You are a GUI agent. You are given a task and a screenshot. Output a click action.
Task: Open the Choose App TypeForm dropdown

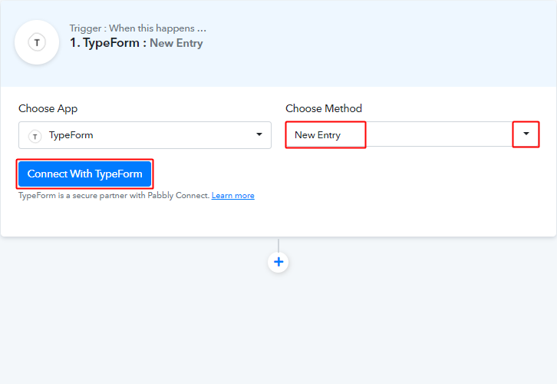click(145, 135)
